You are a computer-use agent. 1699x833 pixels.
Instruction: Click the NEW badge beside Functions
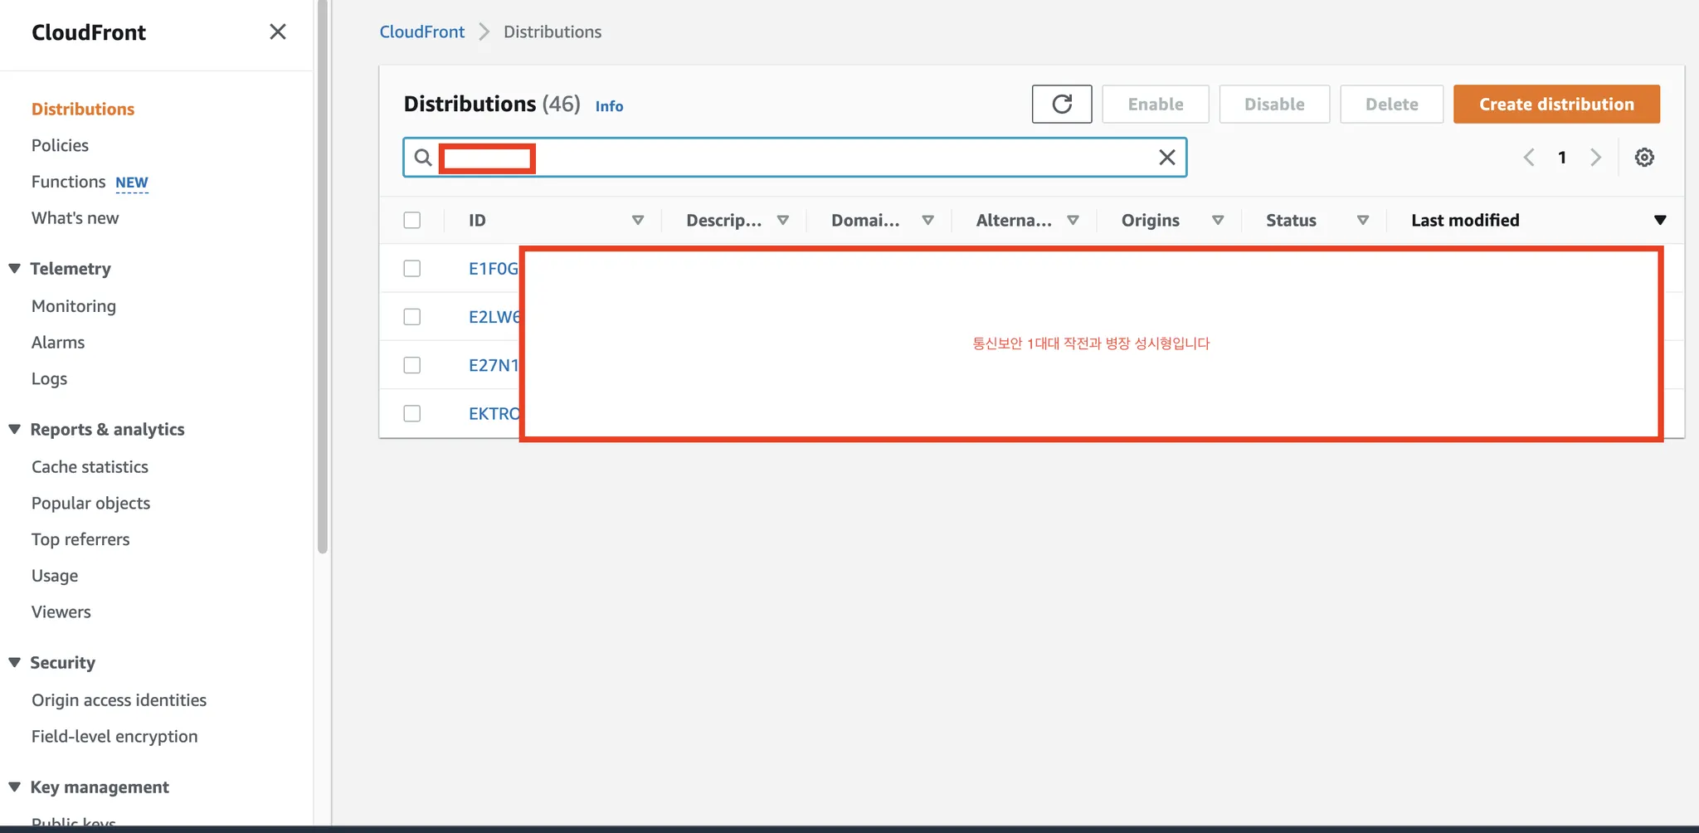(x=132, y=183)
